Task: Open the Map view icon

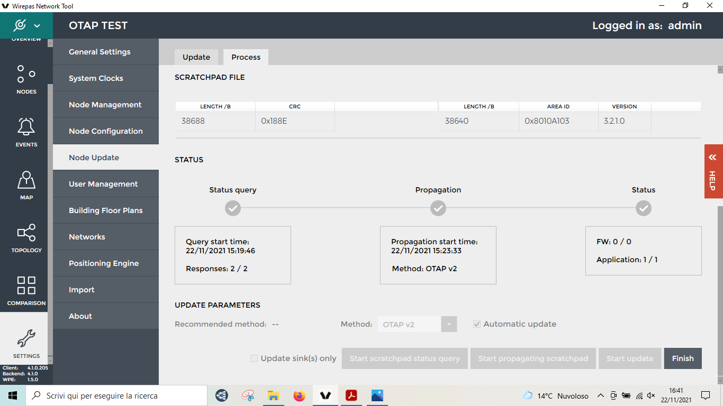Action: (x=26, y=184)
